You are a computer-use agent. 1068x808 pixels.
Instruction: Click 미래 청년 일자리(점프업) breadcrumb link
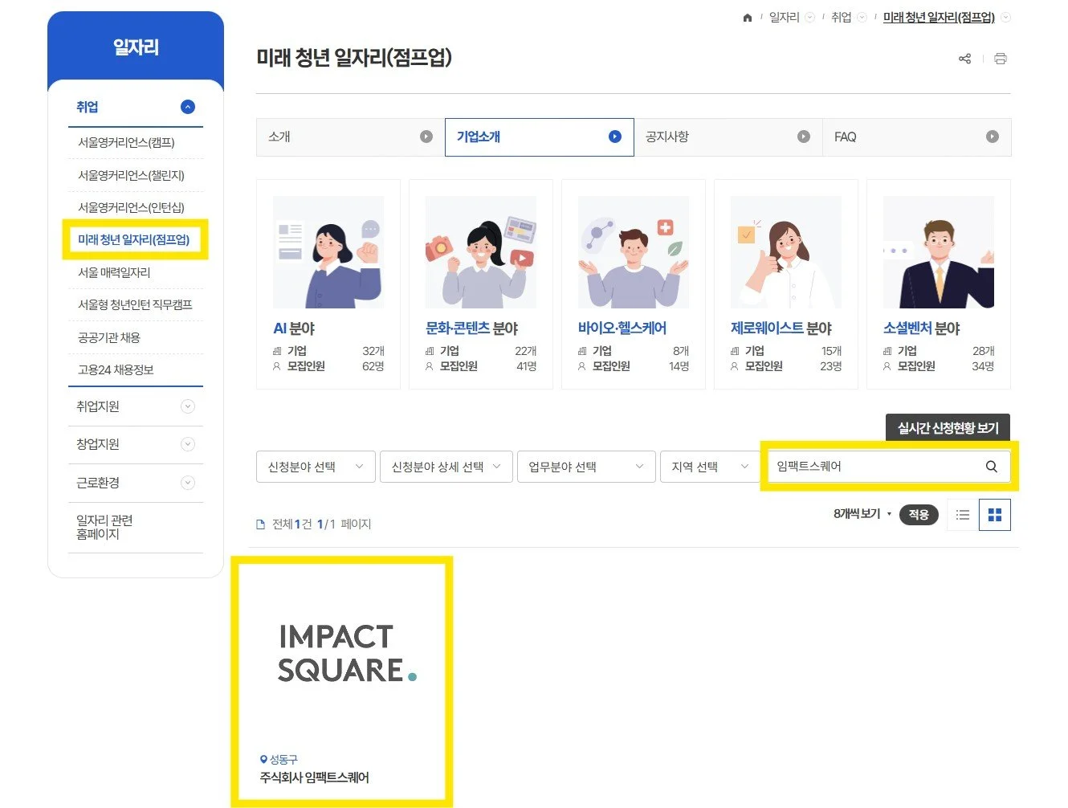pos(939,18)
